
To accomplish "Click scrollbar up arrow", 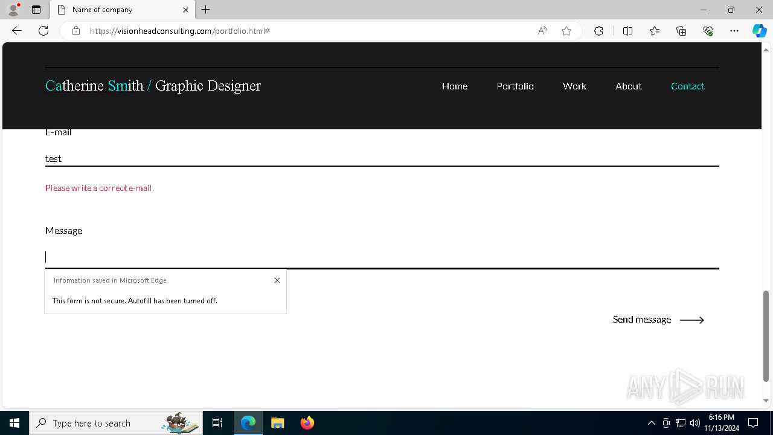I will (x=766, y=49).
